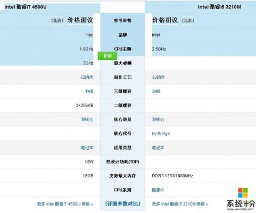Click left 22纳米 process link
The width and height of the screenshot is (256, 213).
(x=87, y=77)
